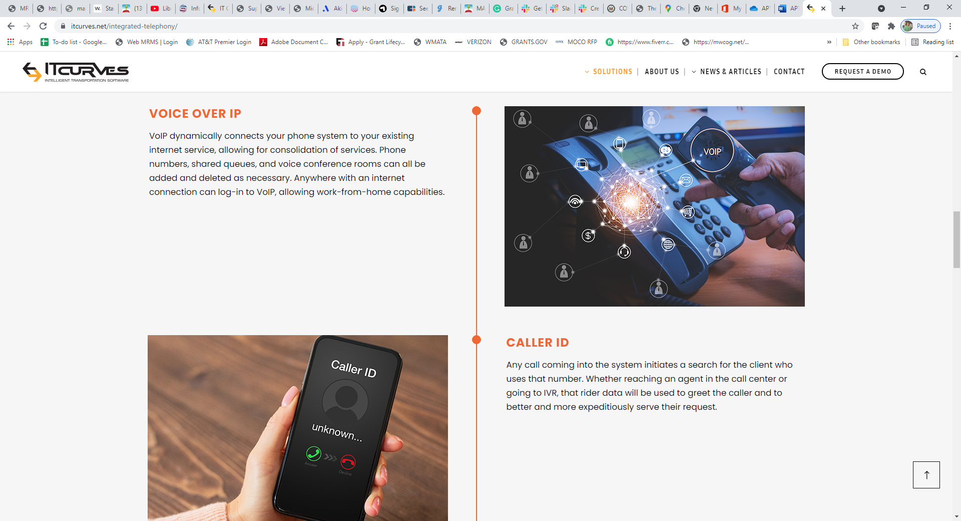Open the GRANTS.GOV bookmark
961x521 pixels.
(524, 42)
